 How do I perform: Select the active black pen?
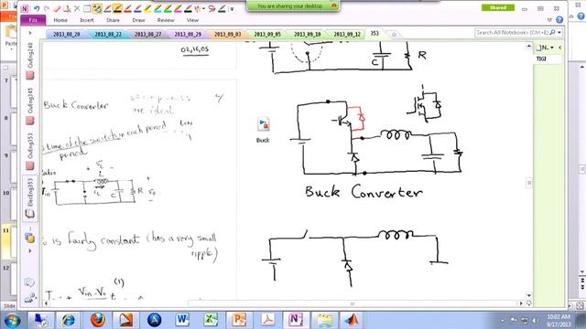[x=117, y=8]
